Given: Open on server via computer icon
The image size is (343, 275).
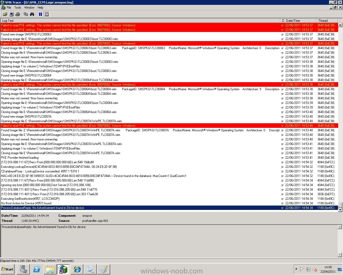Looking at the screenshot, I should tap(12, 14).
